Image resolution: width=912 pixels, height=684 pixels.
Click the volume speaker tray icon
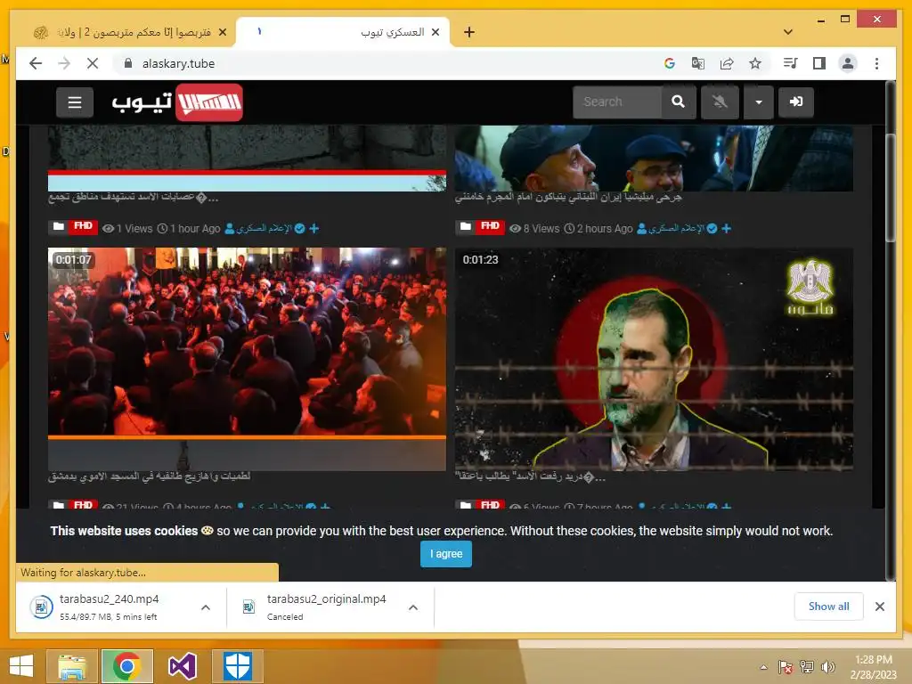click(x=827, y=667)
